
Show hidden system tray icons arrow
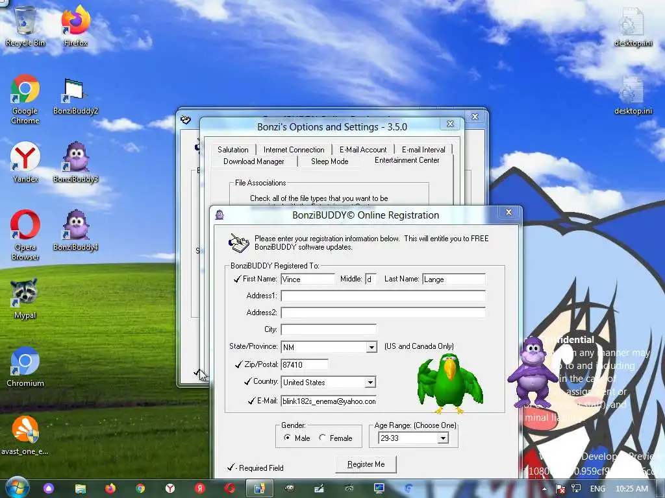pyautogui.click(x=545, y=489)
